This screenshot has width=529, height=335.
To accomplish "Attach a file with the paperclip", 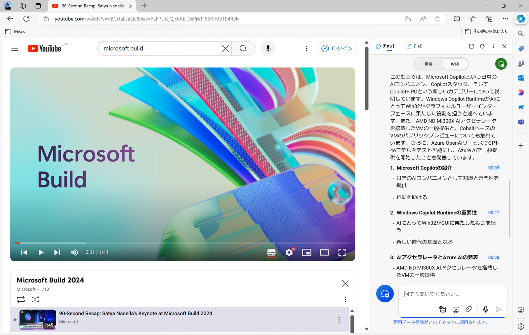I will click(x=468, y=309).
